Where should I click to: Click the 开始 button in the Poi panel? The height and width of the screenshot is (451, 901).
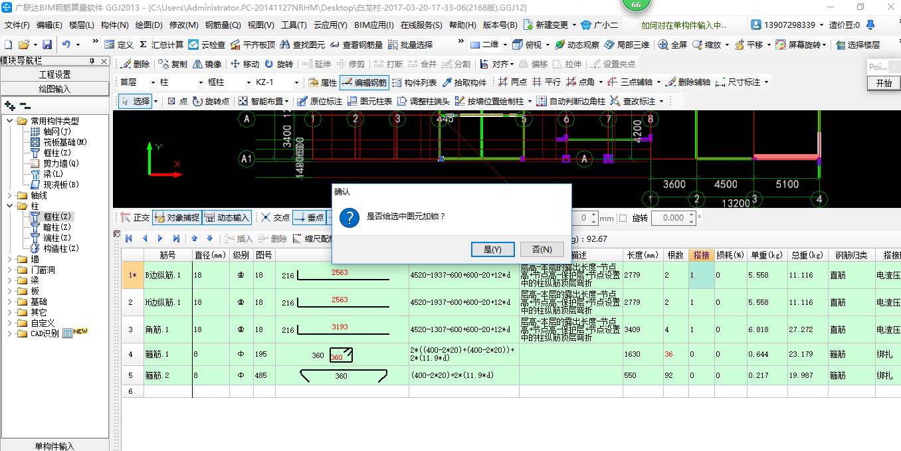tap(884, 84)
